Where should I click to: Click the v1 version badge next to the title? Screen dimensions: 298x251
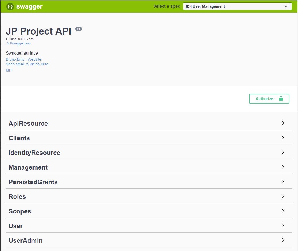(x=78, y=29)
